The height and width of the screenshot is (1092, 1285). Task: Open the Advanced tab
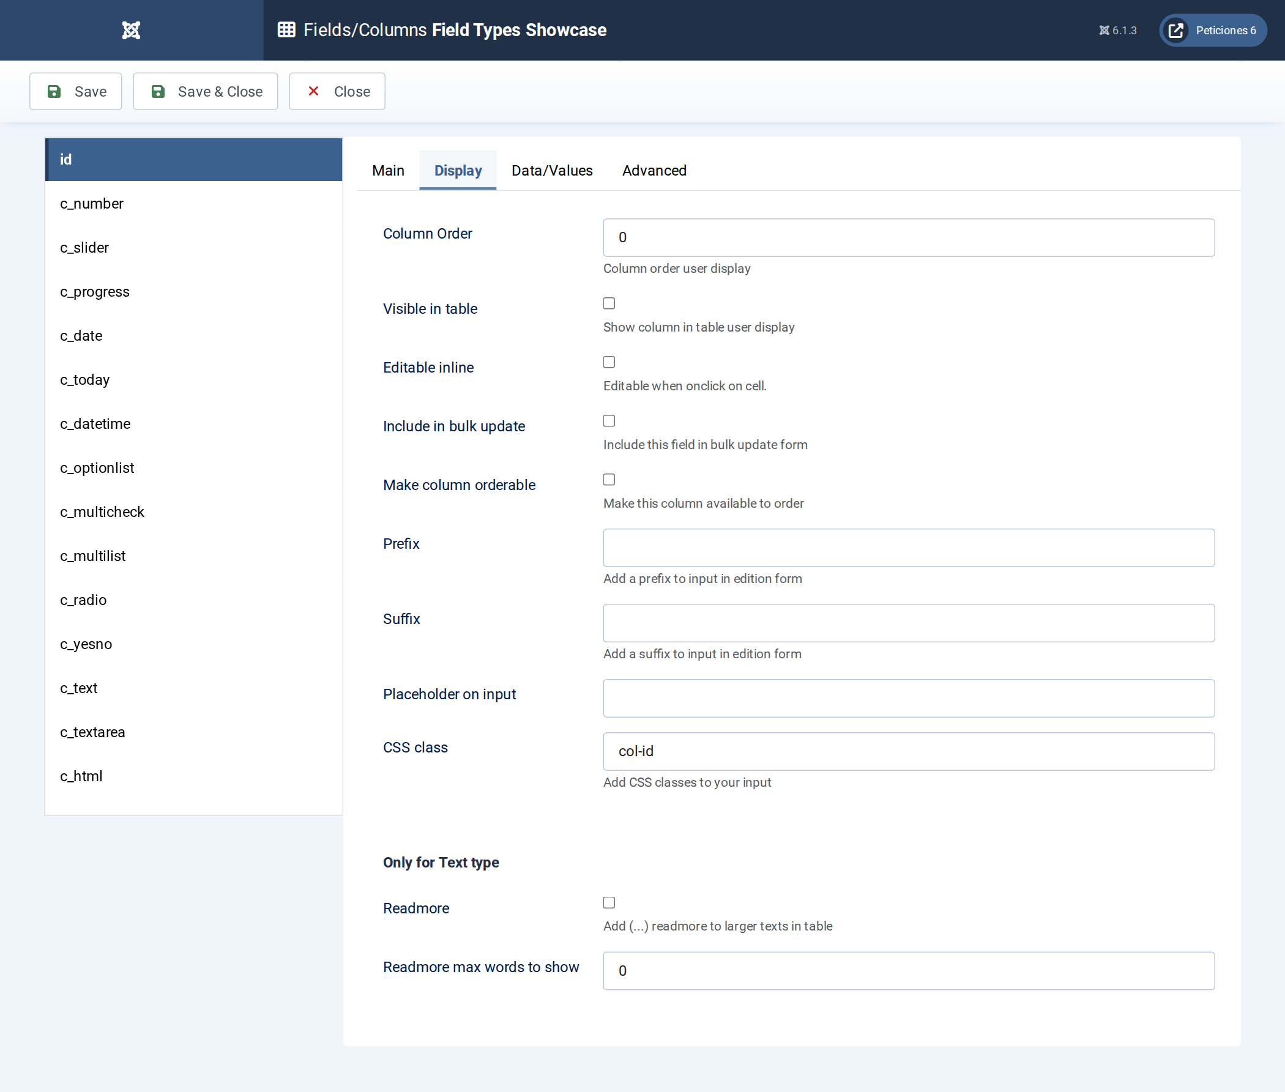click(654, 170)
